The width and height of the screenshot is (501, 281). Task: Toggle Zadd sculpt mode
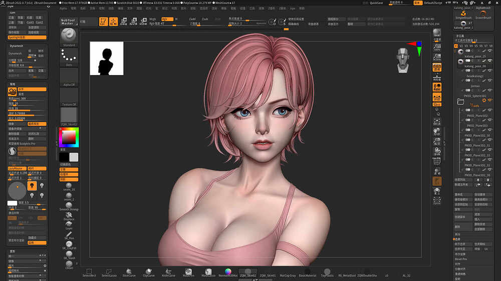coord(192,19)
